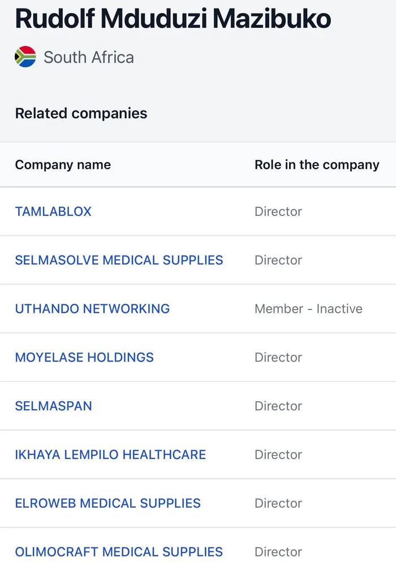Click the South Africa flag icon

click(x=25, y=57)
